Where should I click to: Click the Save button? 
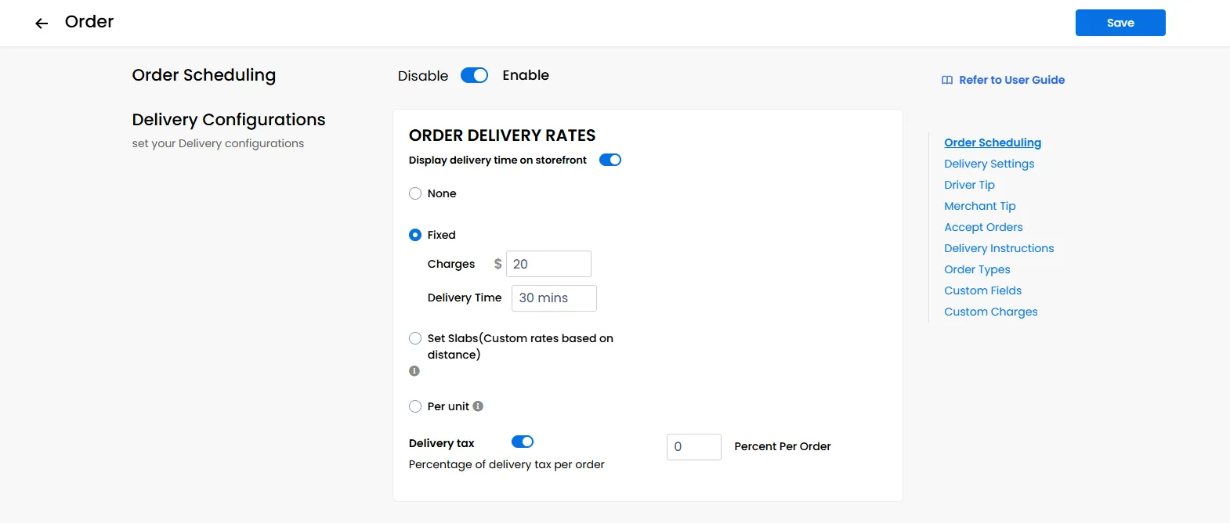coord(1120,23)
